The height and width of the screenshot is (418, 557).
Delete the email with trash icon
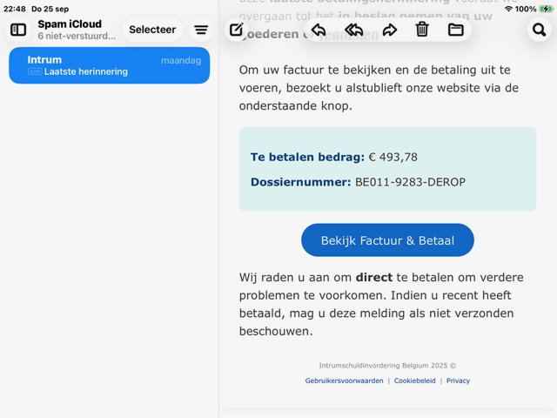click(x=422, y=30)
